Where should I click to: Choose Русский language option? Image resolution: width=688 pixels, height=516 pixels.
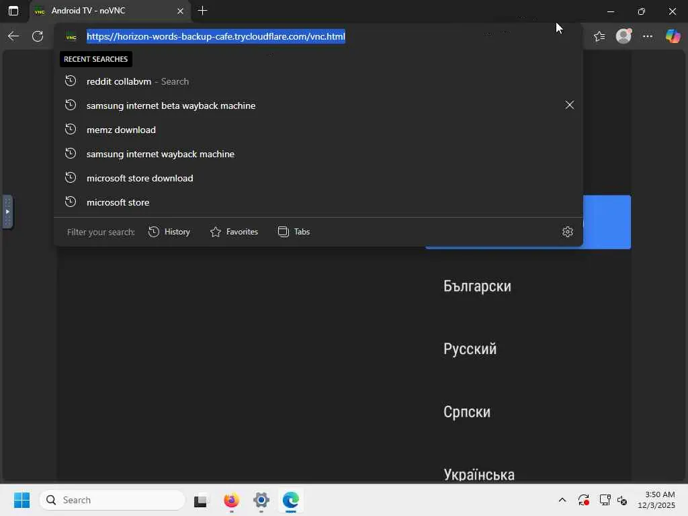click(470, 349)
